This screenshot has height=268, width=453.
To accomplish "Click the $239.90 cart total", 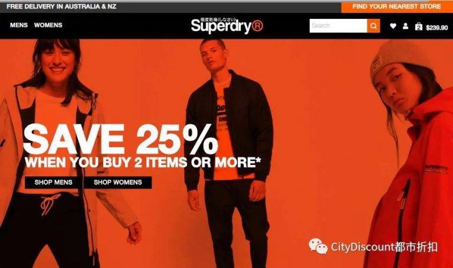I will point(437,28).
